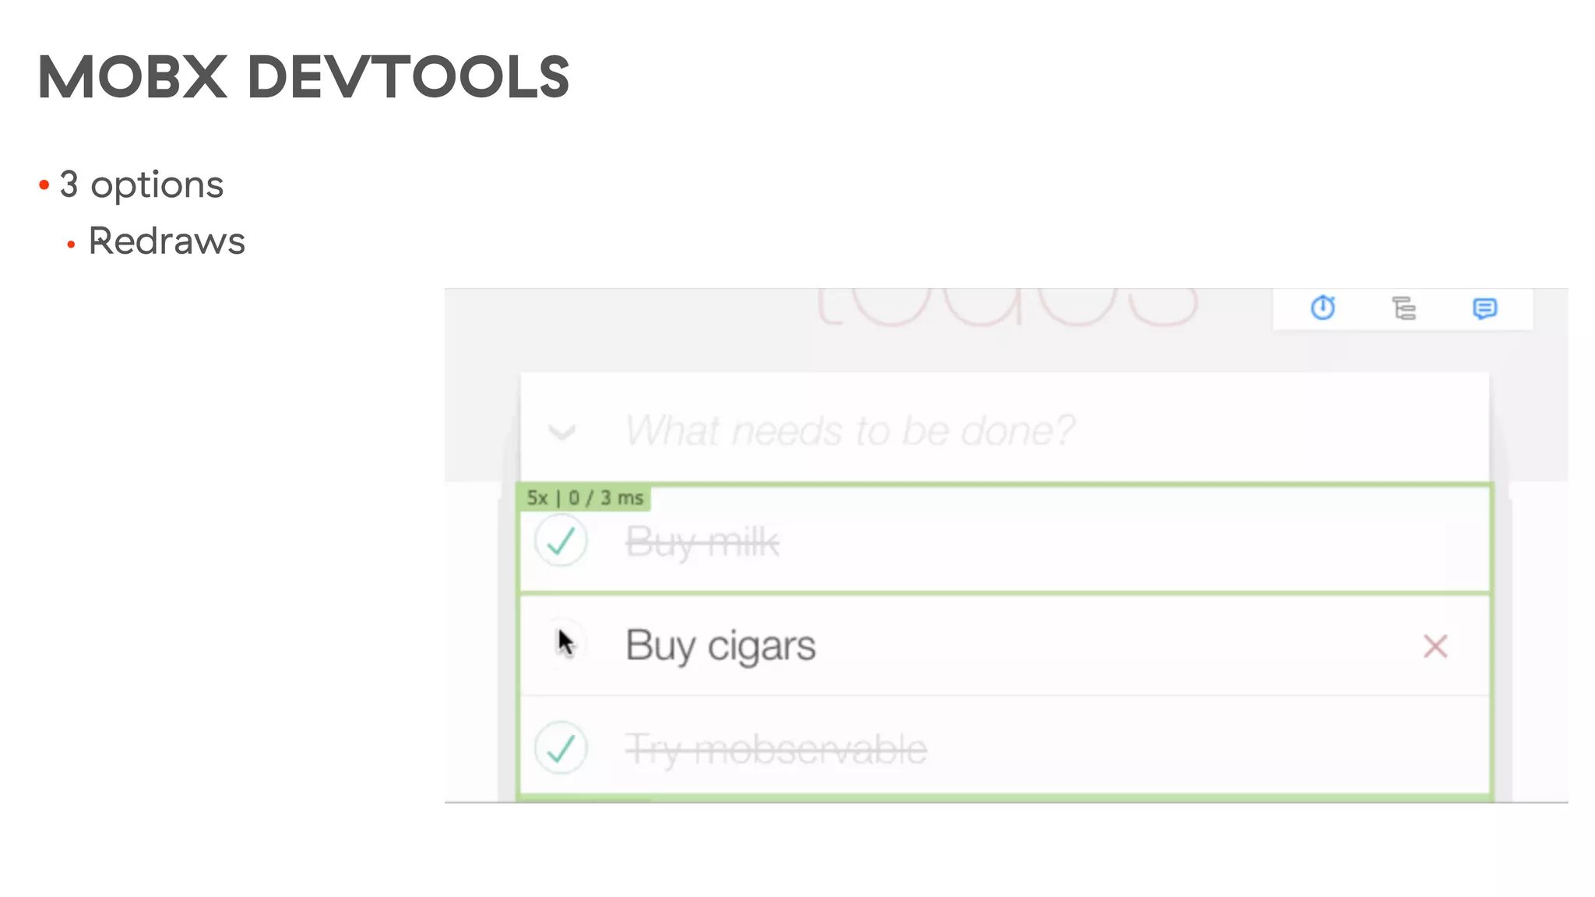This screenshot has width=1595, height=897.
Task: Delete the Buy cigars todo
Action: click(x=1435, y=646)
